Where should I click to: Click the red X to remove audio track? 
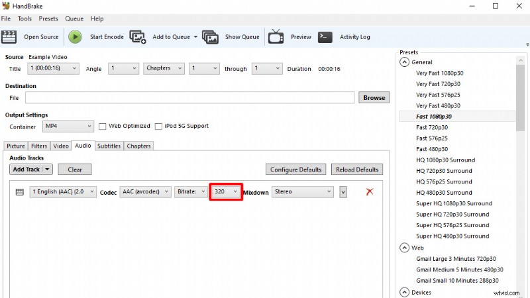click(370, 192)
